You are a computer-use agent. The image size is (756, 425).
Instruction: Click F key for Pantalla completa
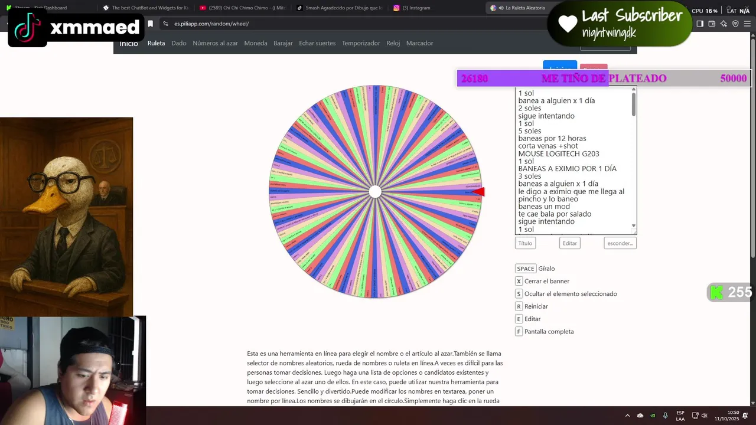point(519,332)
